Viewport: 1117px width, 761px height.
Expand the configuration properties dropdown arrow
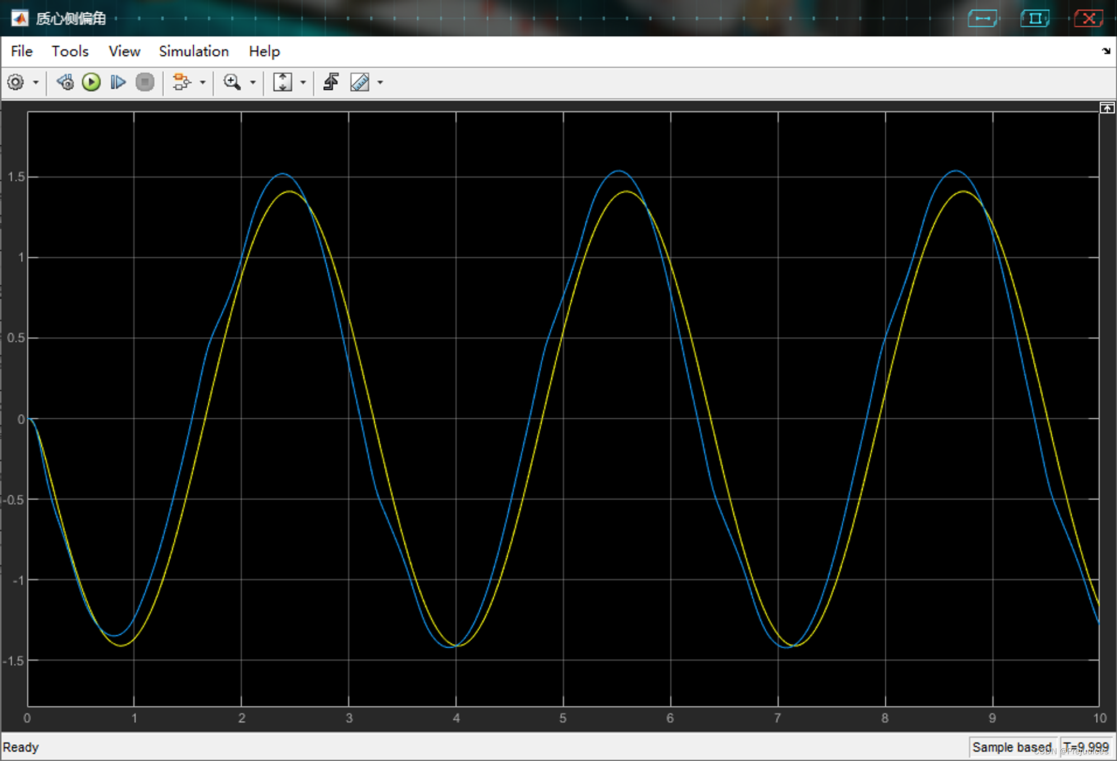[x=36, y=83]
